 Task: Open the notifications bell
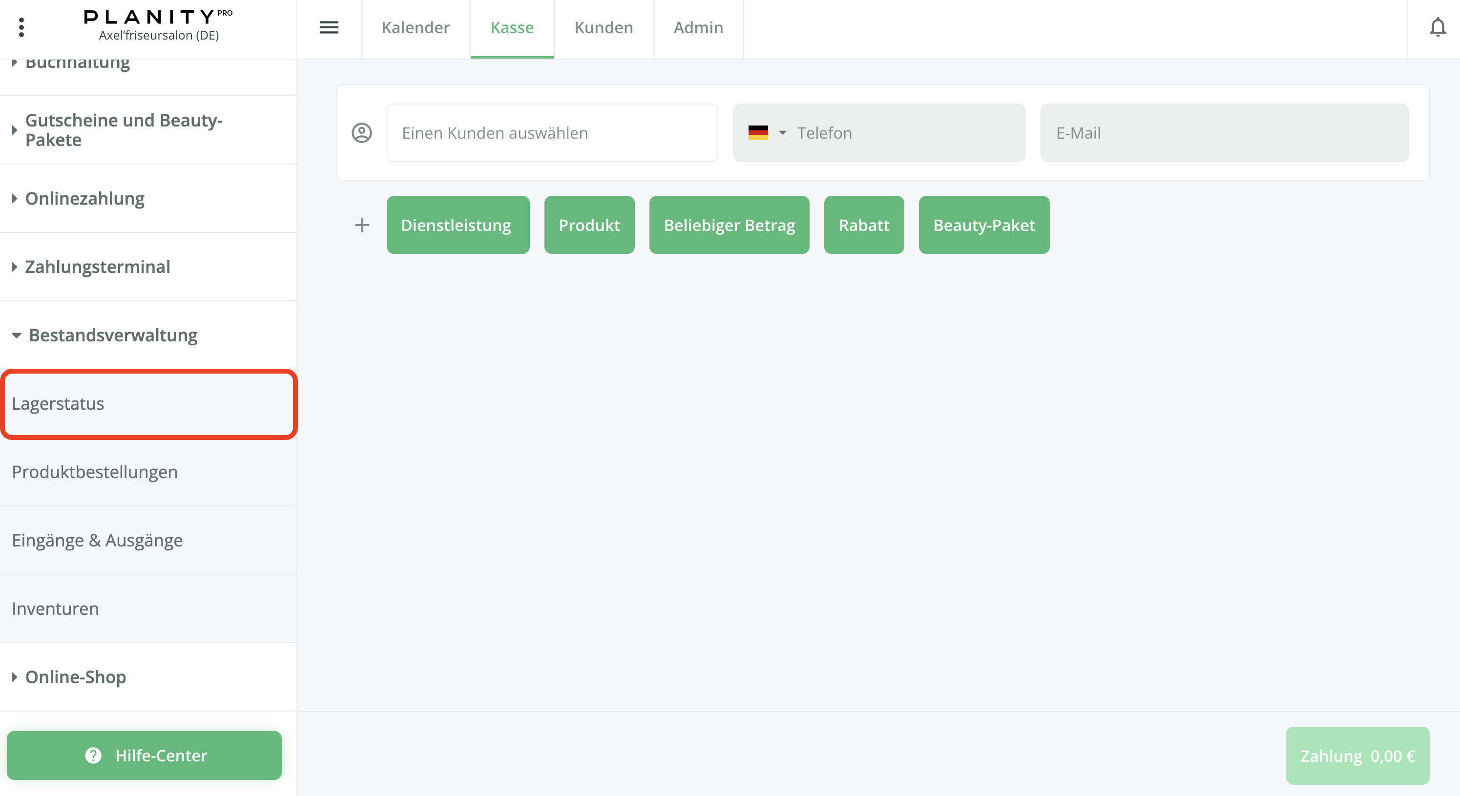point(1438,27)
